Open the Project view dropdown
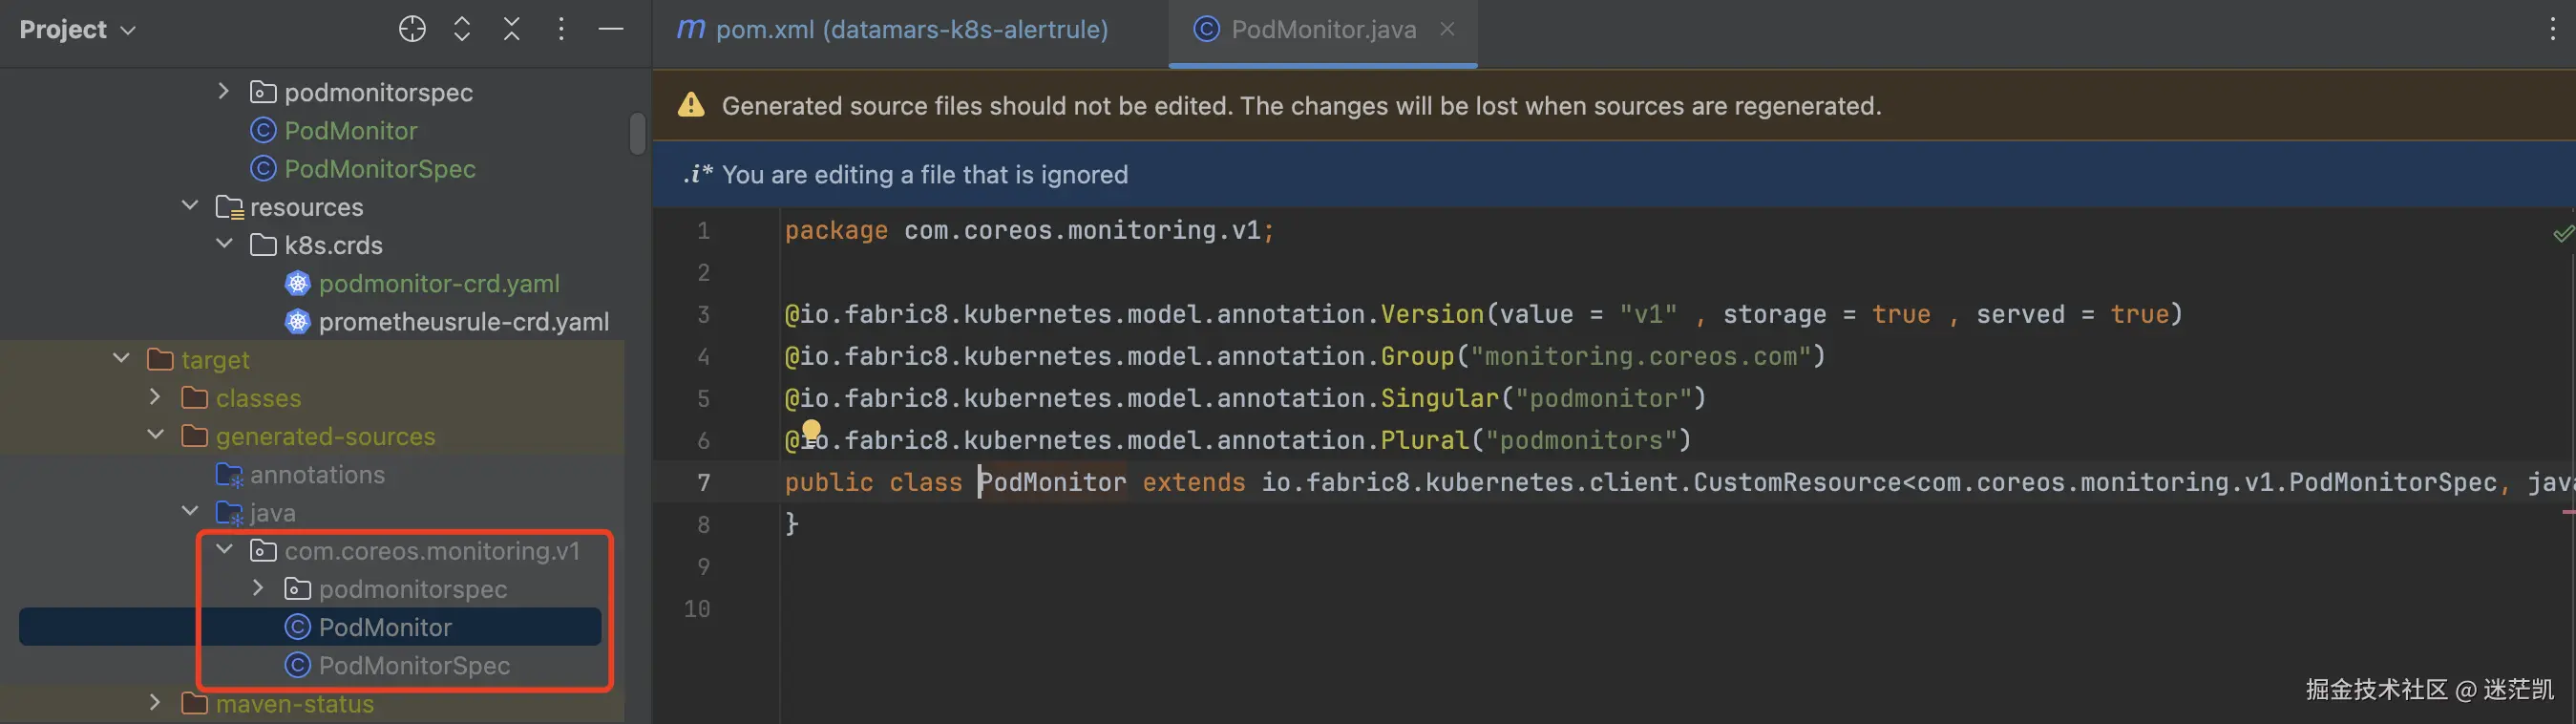The image size is (2576, 724). coord(78,29)
